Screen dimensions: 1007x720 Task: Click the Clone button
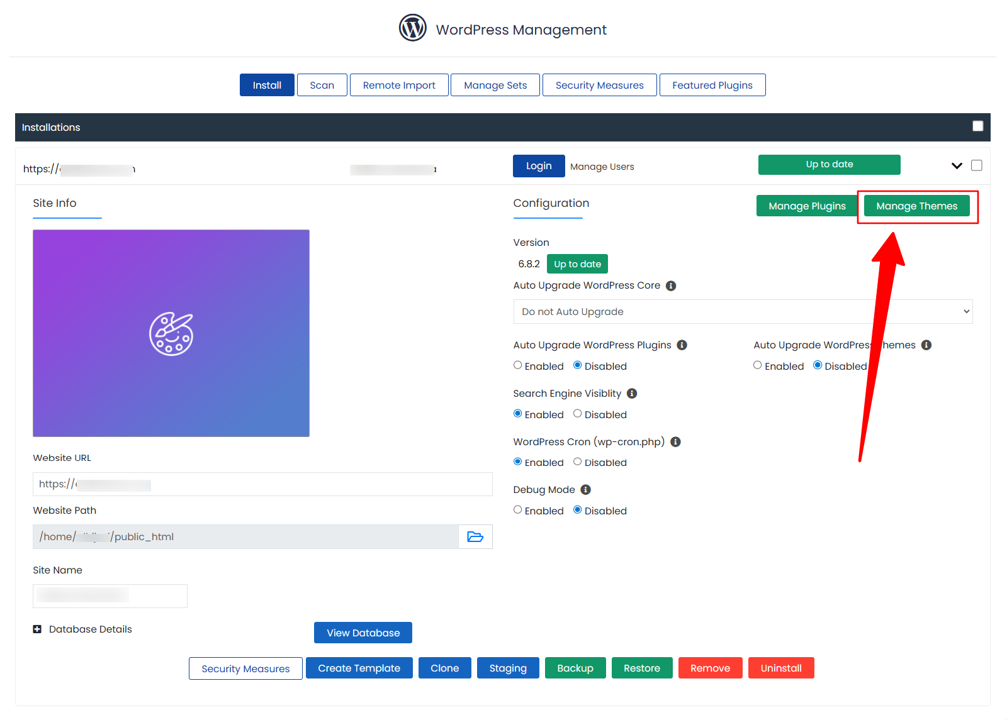pos(445,668)
